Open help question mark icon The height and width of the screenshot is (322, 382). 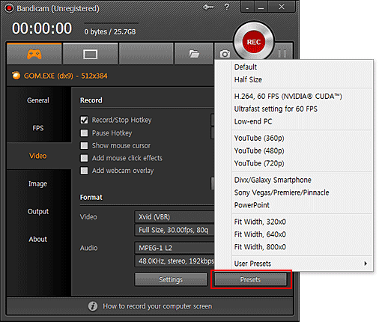click(226, 7)
